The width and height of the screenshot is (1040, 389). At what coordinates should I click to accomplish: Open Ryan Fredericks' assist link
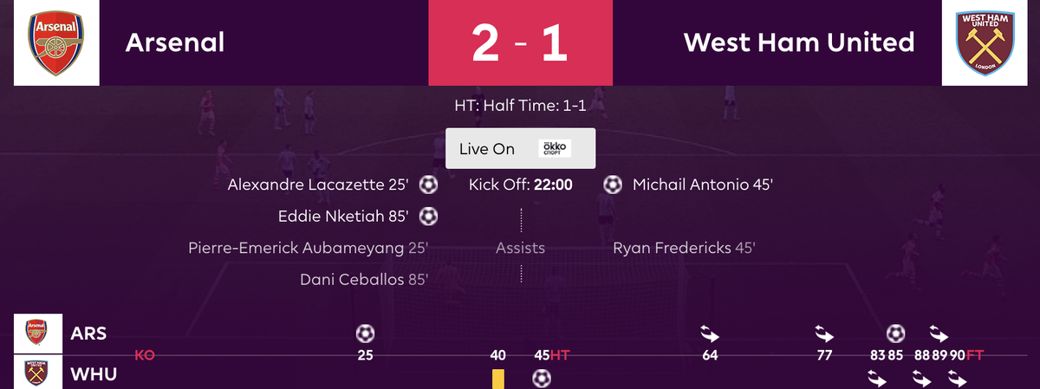point(684,248)
